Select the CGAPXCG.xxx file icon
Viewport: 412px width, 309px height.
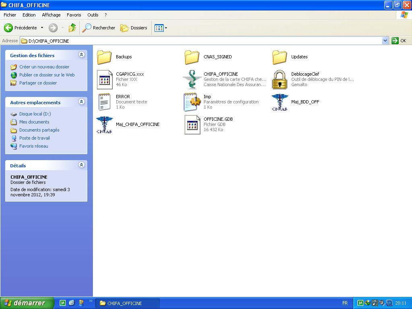tap(104, 79)
